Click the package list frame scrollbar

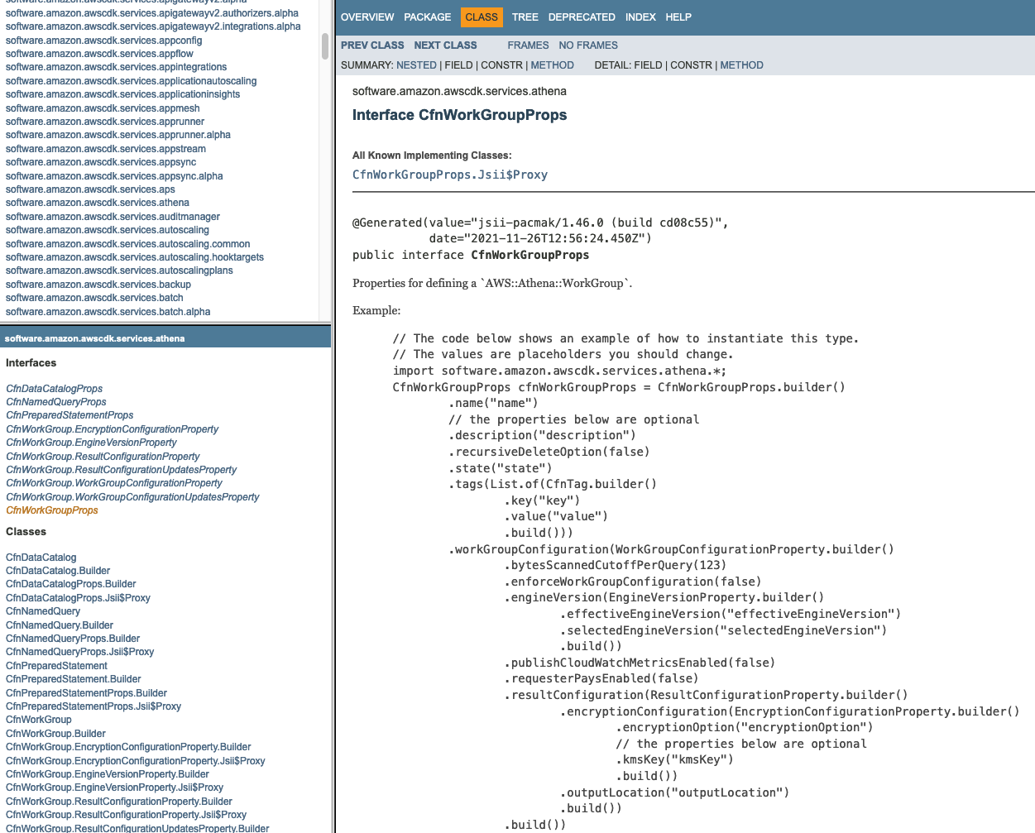325,45
